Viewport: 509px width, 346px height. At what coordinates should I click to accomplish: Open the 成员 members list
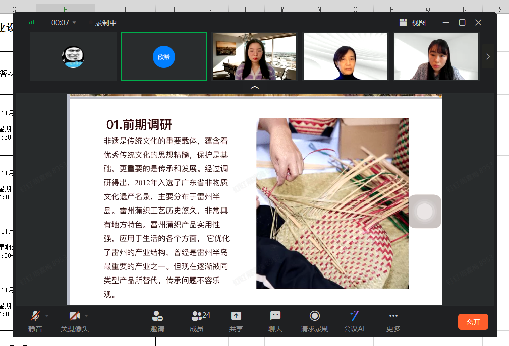197,316
